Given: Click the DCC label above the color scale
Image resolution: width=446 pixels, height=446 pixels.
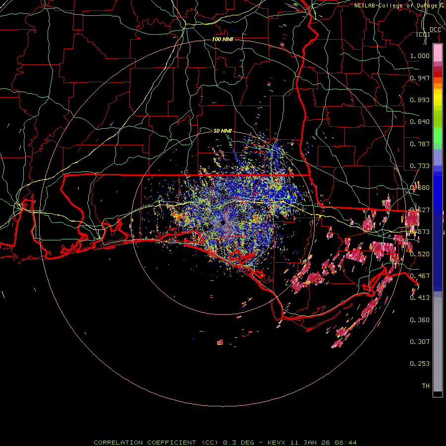Looking at the screenshot, I should (x=435, y=30).
